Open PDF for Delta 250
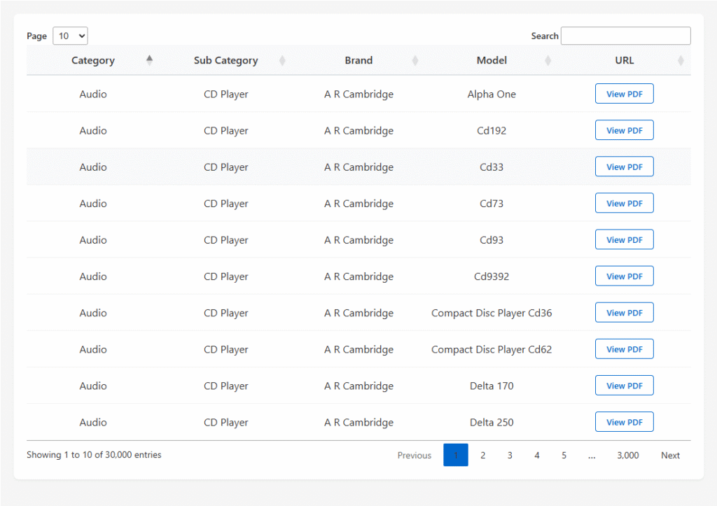 (x=624, y=422)
